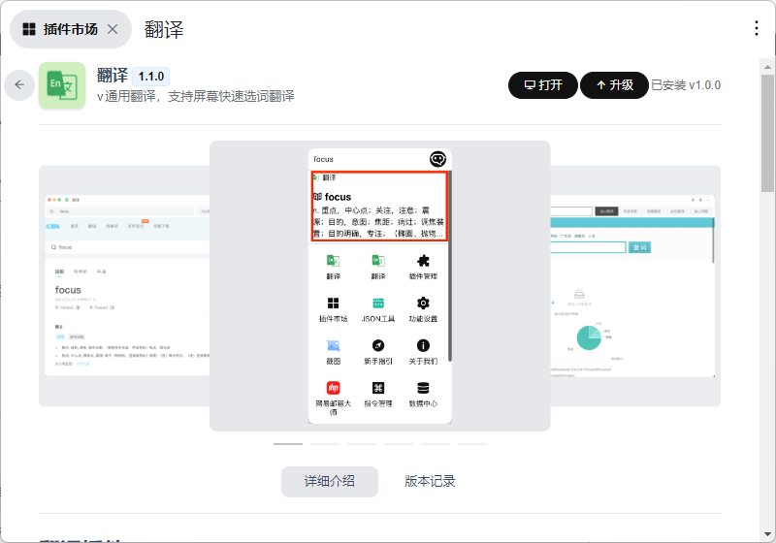Jump to the last carousel slide indicator

point(472,443)
